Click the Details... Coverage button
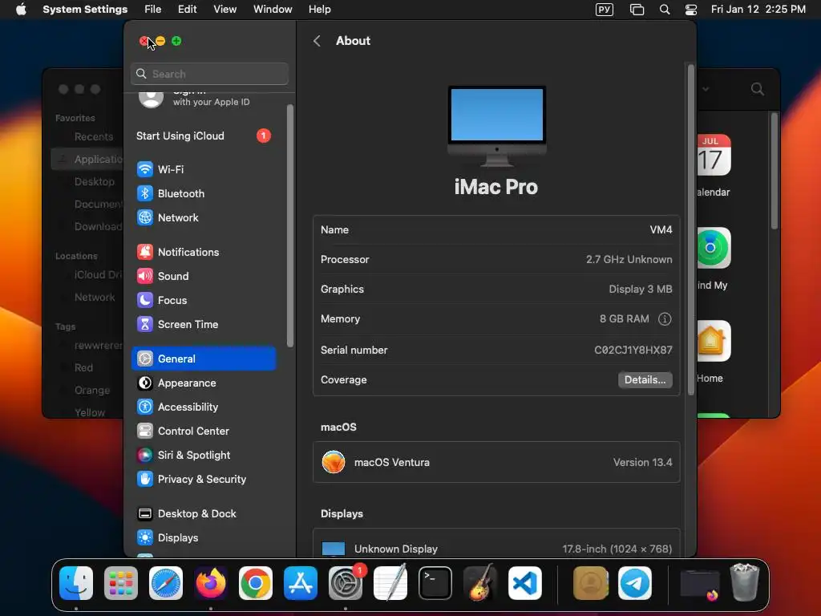 pos(645,379)
